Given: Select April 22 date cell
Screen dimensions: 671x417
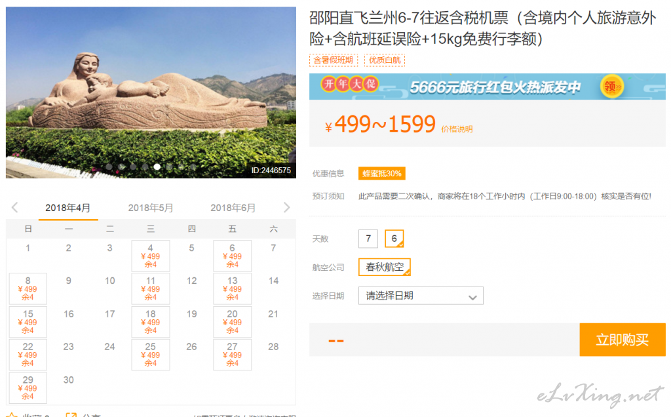Looking at the screenshot, I should click(28, 355).
